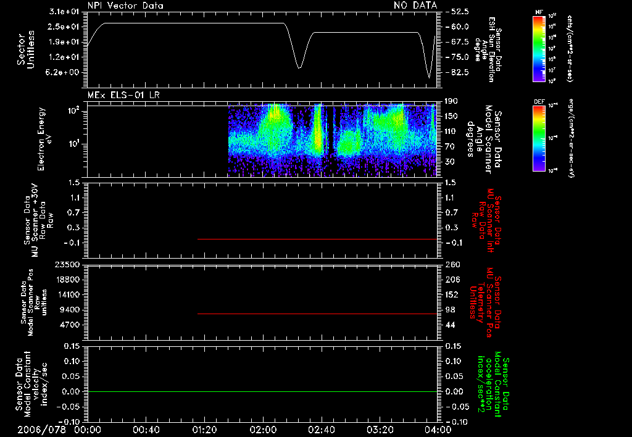Click the 'NO DATA' label

pyautogui.click(x=415, y=6)
